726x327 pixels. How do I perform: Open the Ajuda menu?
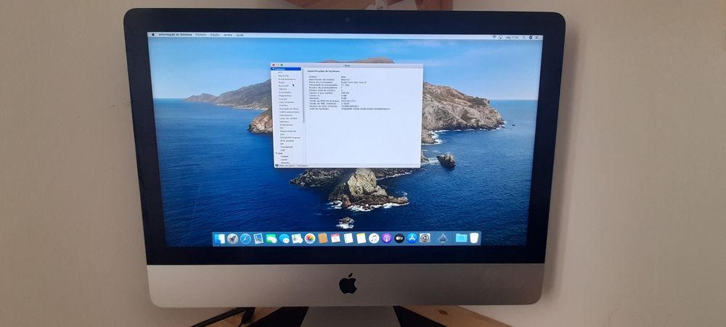(x=240, y=35)
